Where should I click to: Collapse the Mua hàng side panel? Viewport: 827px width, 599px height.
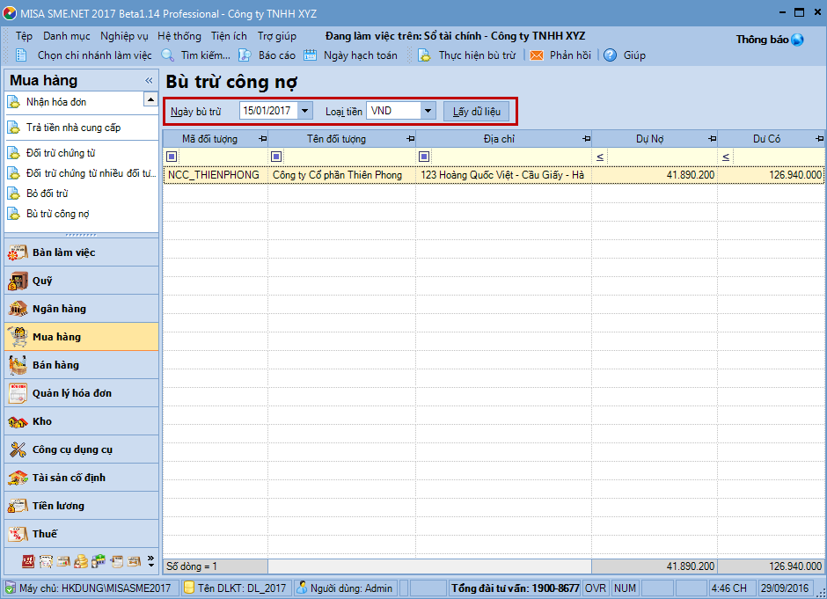pos(149,80)
